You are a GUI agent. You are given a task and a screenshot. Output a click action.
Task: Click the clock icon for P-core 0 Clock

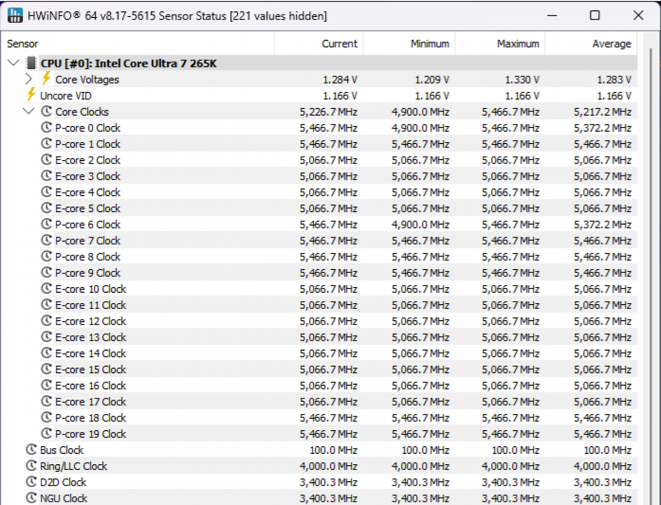pyautogui.click(x=46, y=128)
